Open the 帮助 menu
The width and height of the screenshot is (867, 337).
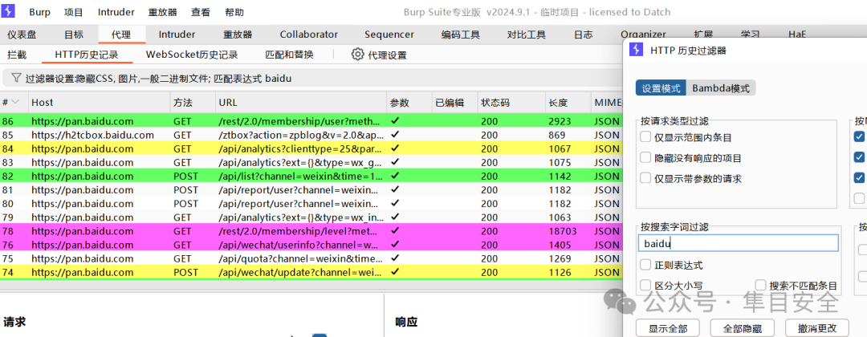(234, 12)
